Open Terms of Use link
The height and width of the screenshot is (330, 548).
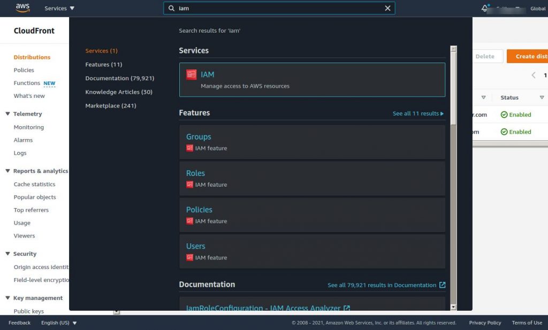pyautogui.click(x=527, y=323)
